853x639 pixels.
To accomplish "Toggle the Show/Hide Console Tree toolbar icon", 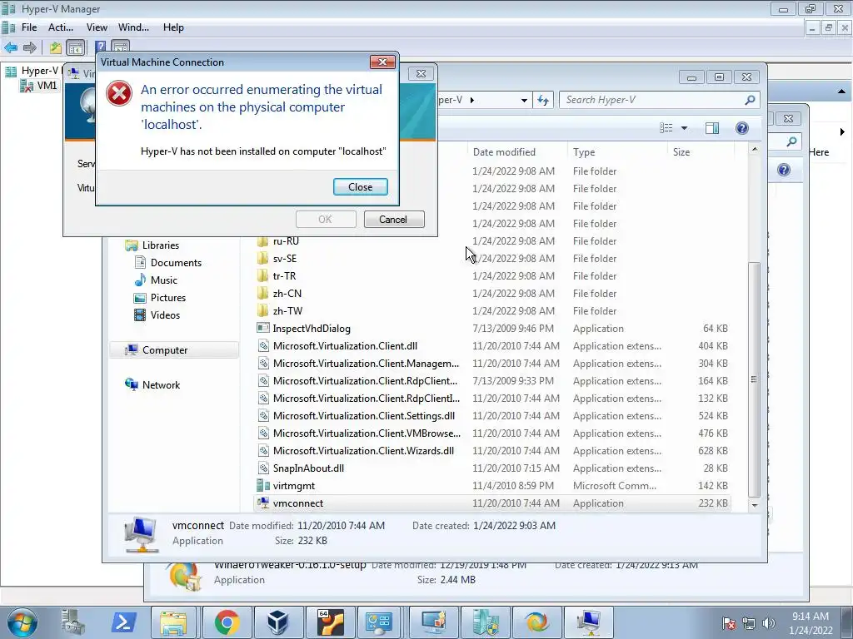I will tap(75, 47).
